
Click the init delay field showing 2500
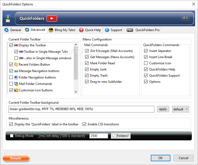(x=99, y=136)
